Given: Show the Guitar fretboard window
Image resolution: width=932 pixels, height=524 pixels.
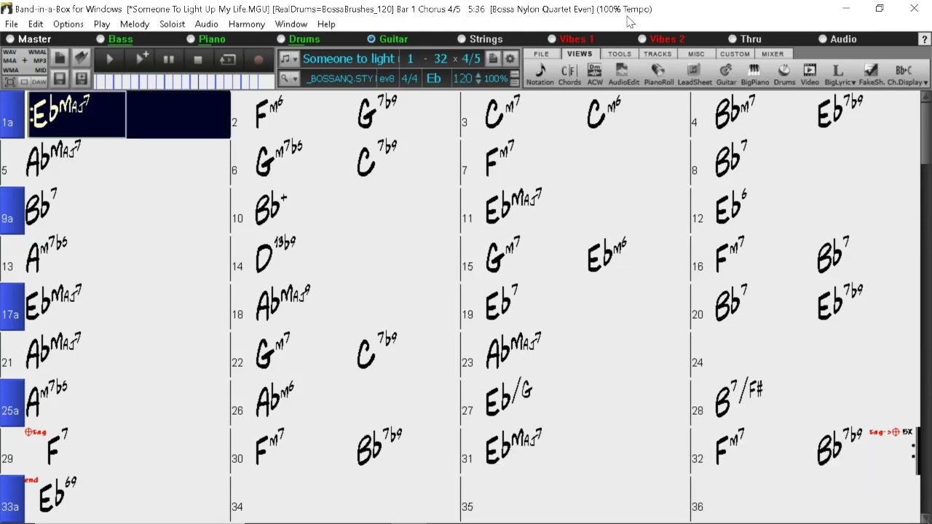Looking at the screenshot, I should pos(726,75).
